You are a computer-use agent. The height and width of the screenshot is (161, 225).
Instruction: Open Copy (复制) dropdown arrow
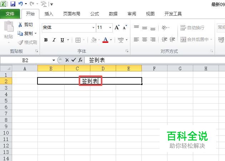click(x=36, y=34)
